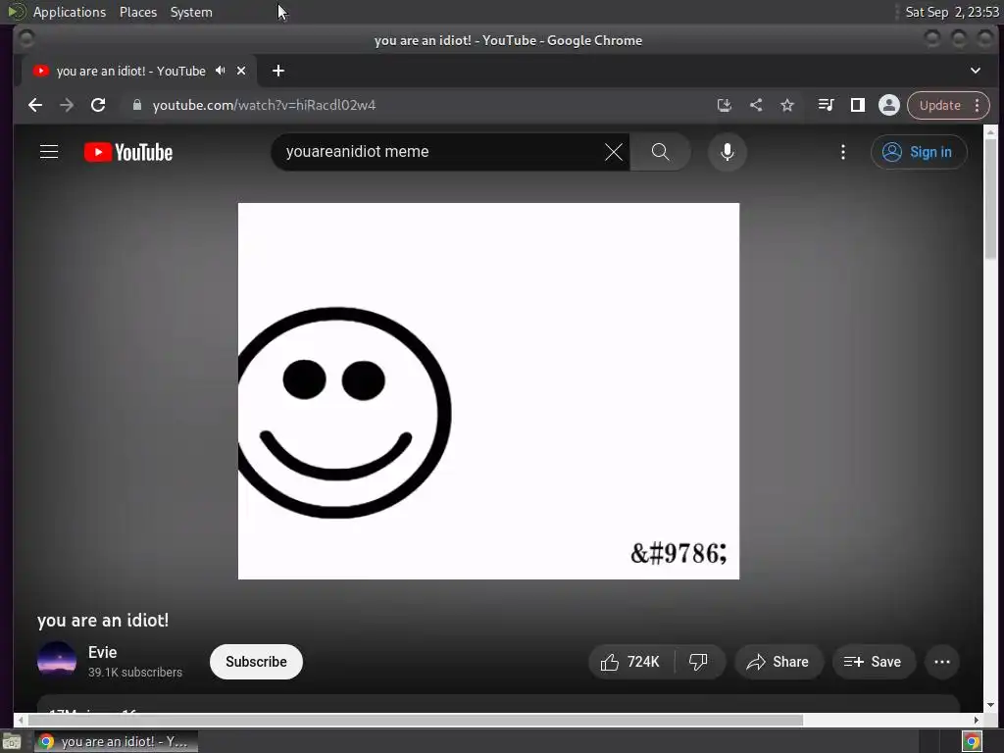
Task: Click the forward navigation arrow
Action: click(67, 105)
